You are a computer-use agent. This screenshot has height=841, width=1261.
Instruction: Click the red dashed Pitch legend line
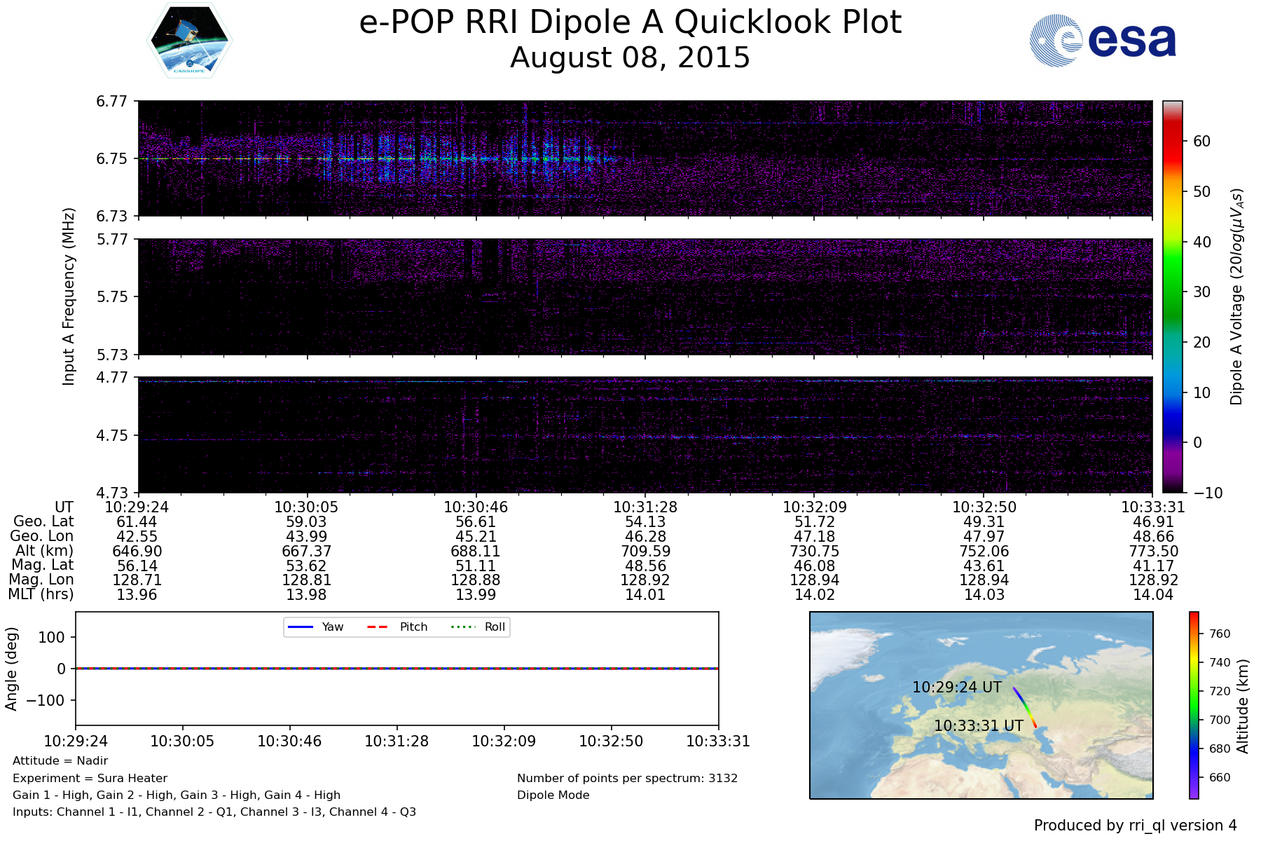coord(378,627)
